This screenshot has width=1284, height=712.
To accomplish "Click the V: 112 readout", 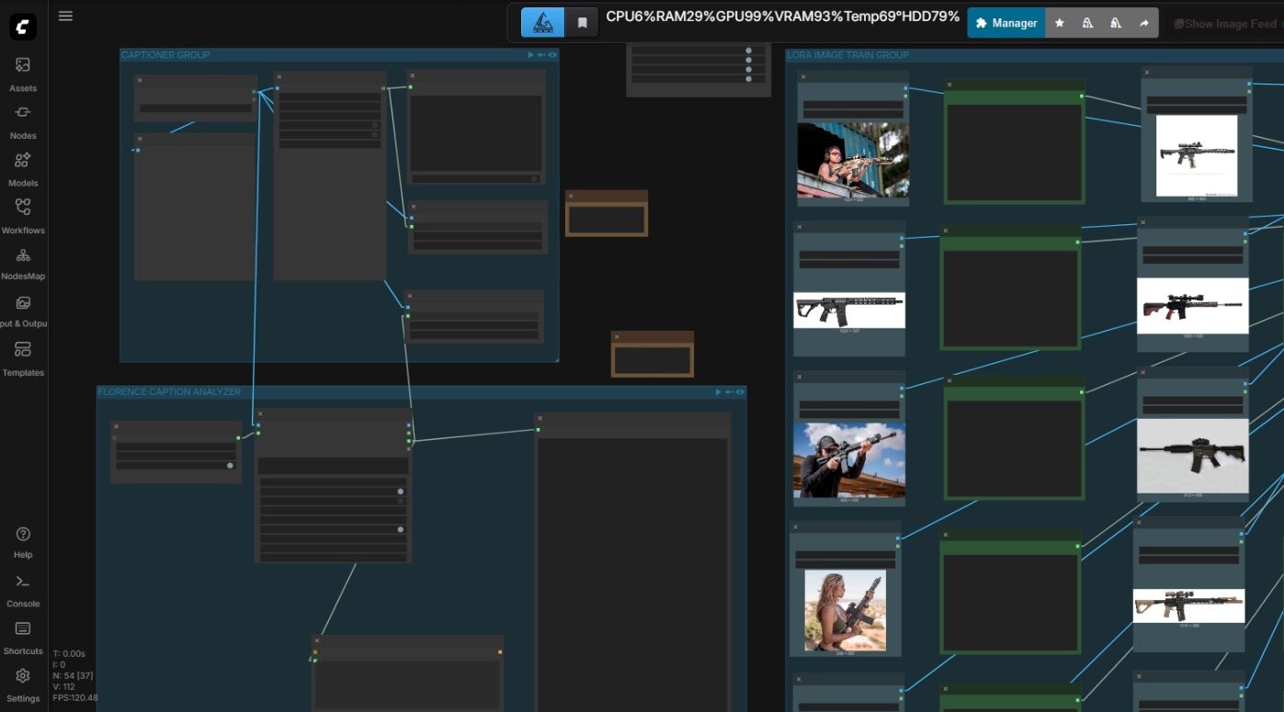I will point(64,686).
